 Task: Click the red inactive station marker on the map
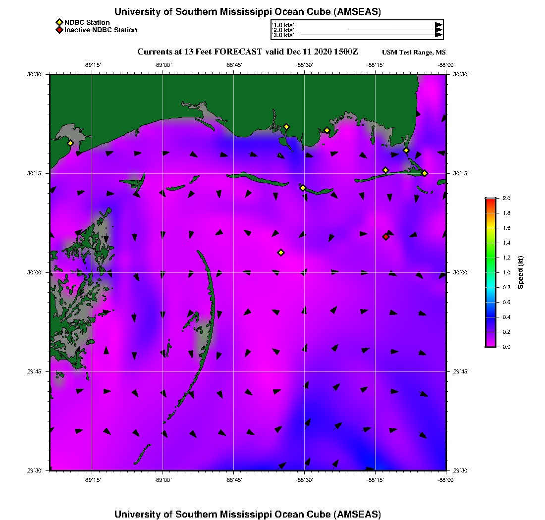pos(386,237)
